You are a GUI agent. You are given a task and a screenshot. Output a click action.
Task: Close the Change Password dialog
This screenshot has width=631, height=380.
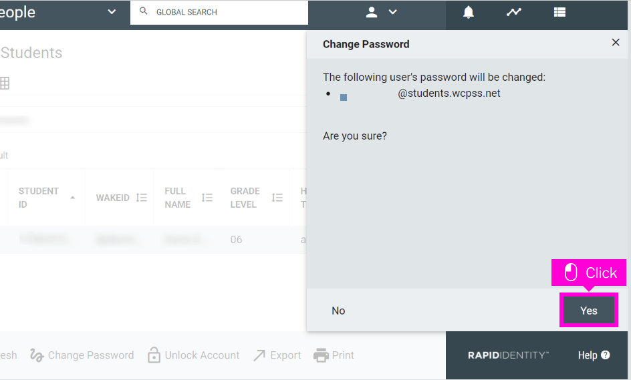coord(616,42)
